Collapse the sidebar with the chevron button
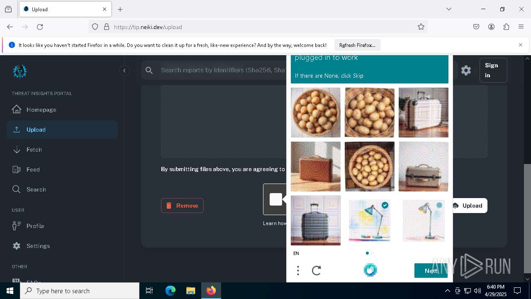The width and height of the screenshot is (531, 299). click(x=124, y=71)
